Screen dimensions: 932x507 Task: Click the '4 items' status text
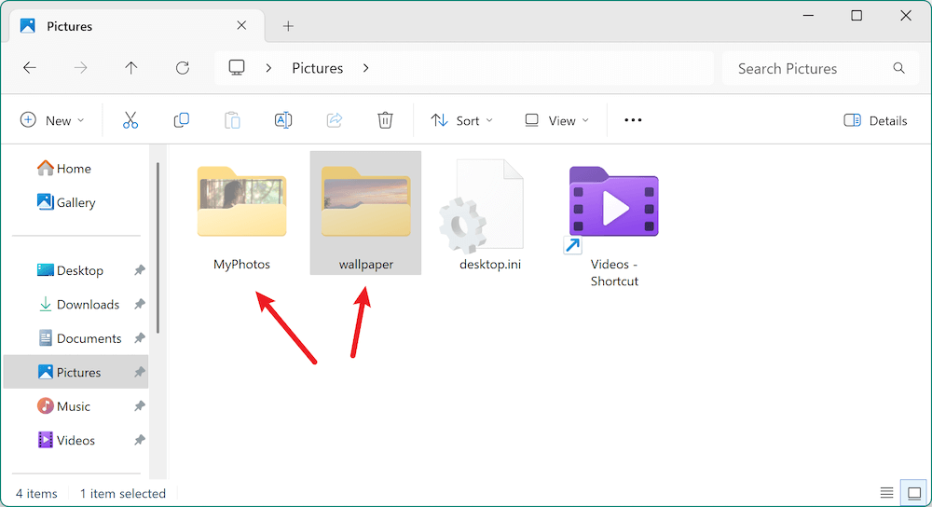[x=36, y=493]
